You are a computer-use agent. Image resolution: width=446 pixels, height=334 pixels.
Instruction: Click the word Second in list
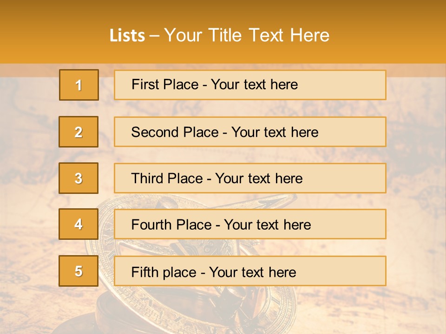pyautogui.click(x=154, y=132)
